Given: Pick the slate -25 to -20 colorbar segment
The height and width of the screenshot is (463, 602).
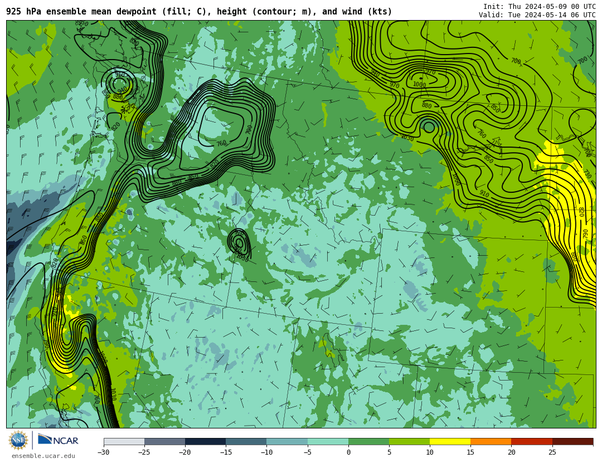Looking at the screenshot, I should tap(164, 442).
